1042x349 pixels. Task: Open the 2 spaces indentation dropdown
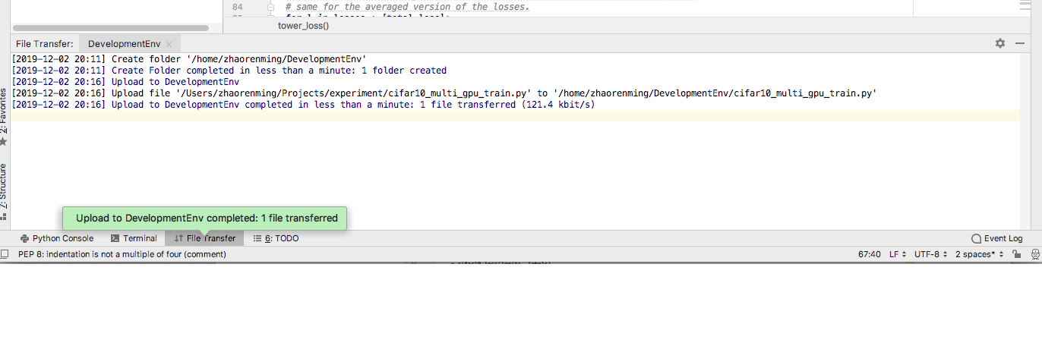point(979,254)
